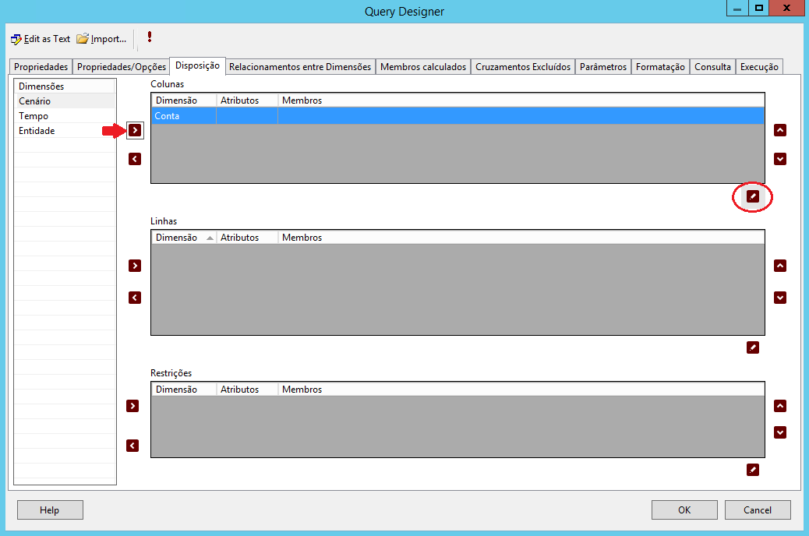This screenshot has width=809, height=536.
Task: Close the Query Designer window
Action: pos(786,9)
